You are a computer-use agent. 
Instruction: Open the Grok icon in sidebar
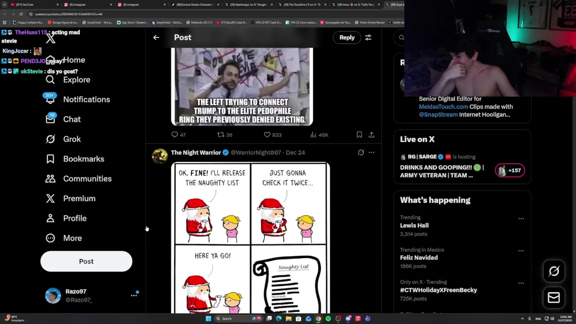(x=50, y=139)
